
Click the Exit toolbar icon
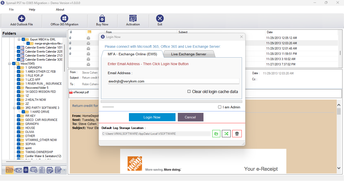click(x=160, y=18)
